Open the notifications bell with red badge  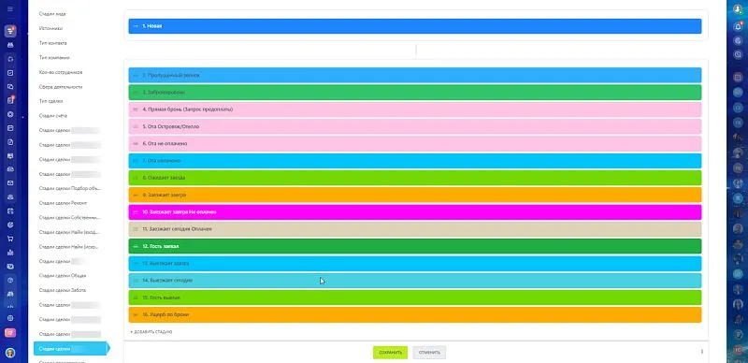(x=738, y=27)
